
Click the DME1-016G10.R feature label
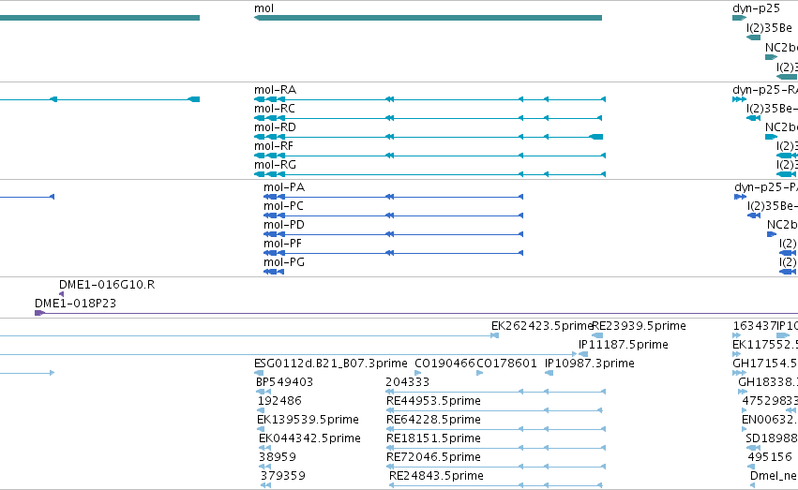click(107, 285)
